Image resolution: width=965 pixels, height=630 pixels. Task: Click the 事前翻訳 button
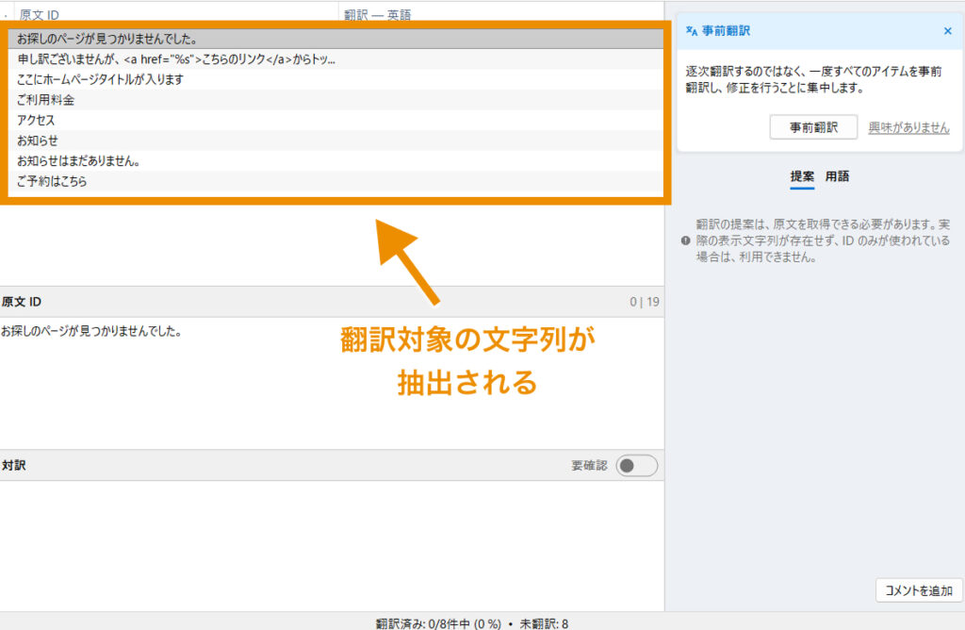click(x=812, y=127)
